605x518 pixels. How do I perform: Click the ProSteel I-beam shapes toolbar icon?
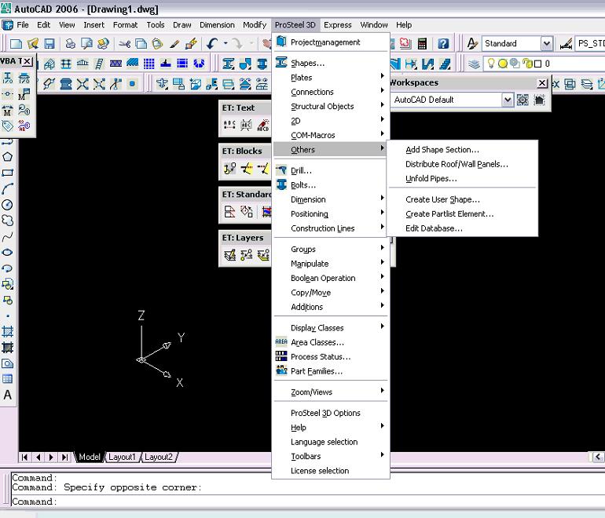(228, 64)
